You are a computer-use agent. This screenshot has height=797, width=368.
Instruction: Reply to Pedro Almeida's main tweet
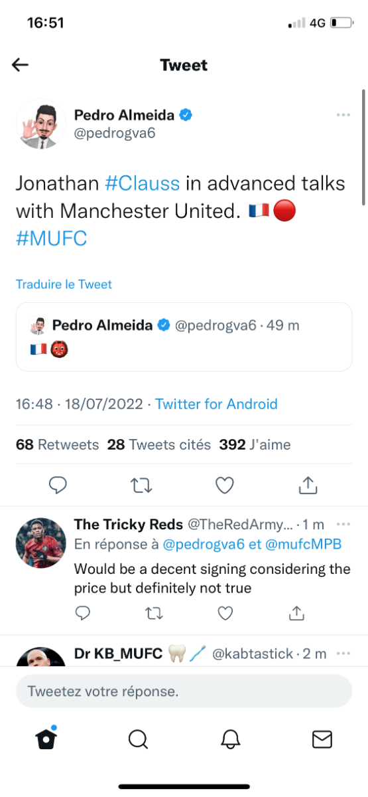click(x=58, y=486)
